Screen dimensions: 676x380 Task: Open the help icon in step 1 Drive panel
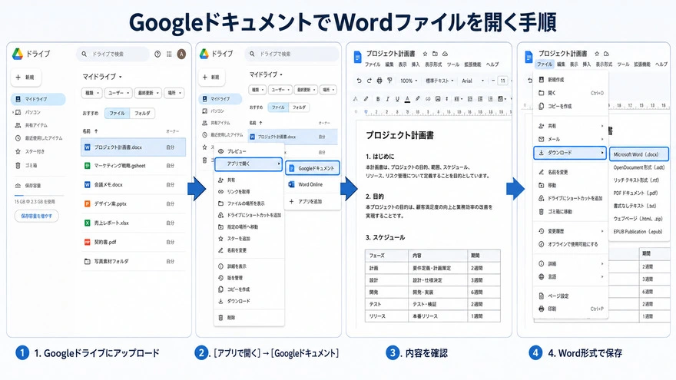click(157, 54)
